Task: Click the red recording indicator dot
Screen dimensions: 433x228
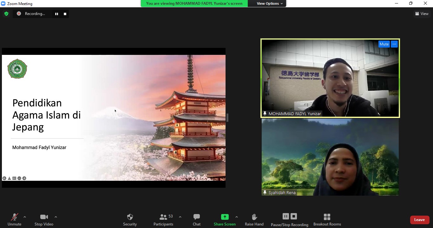Action: (19, 14)
